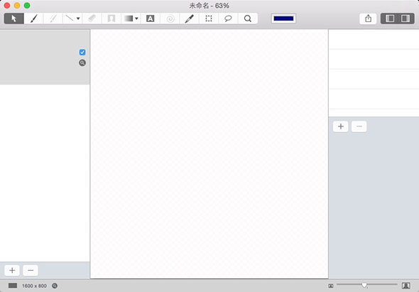Click the spiral smudge tool
419x292 pixels.
pyautogui.click(x=170, y=18)
